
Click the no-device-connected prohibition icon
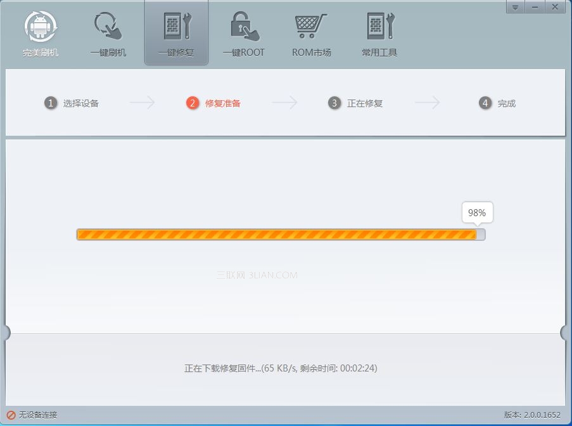[11, 415]
